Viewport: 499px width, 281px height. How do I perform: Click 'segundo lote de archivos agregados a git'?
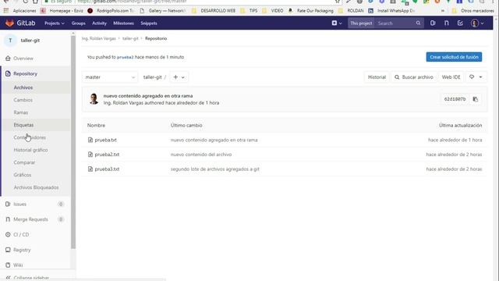tap(215, 169)
